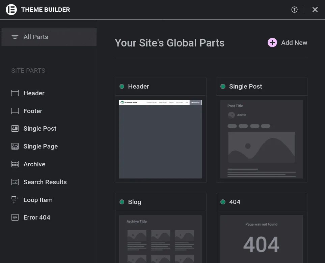The height and width of the screenshot is (263, 325).
Task: Open the Header template thumbnail
Action: click(160, 139)
